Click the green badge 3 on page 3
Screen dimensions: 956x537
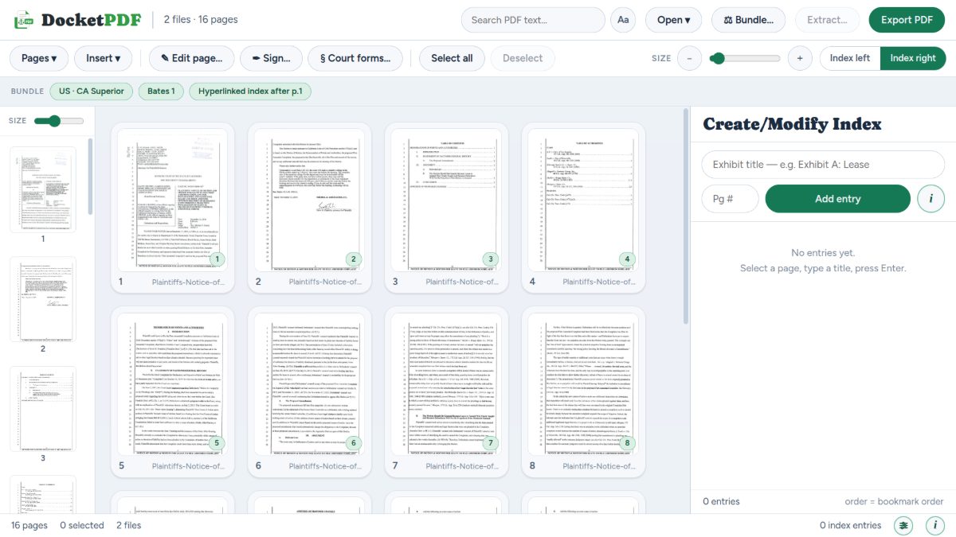pos(491,259)
